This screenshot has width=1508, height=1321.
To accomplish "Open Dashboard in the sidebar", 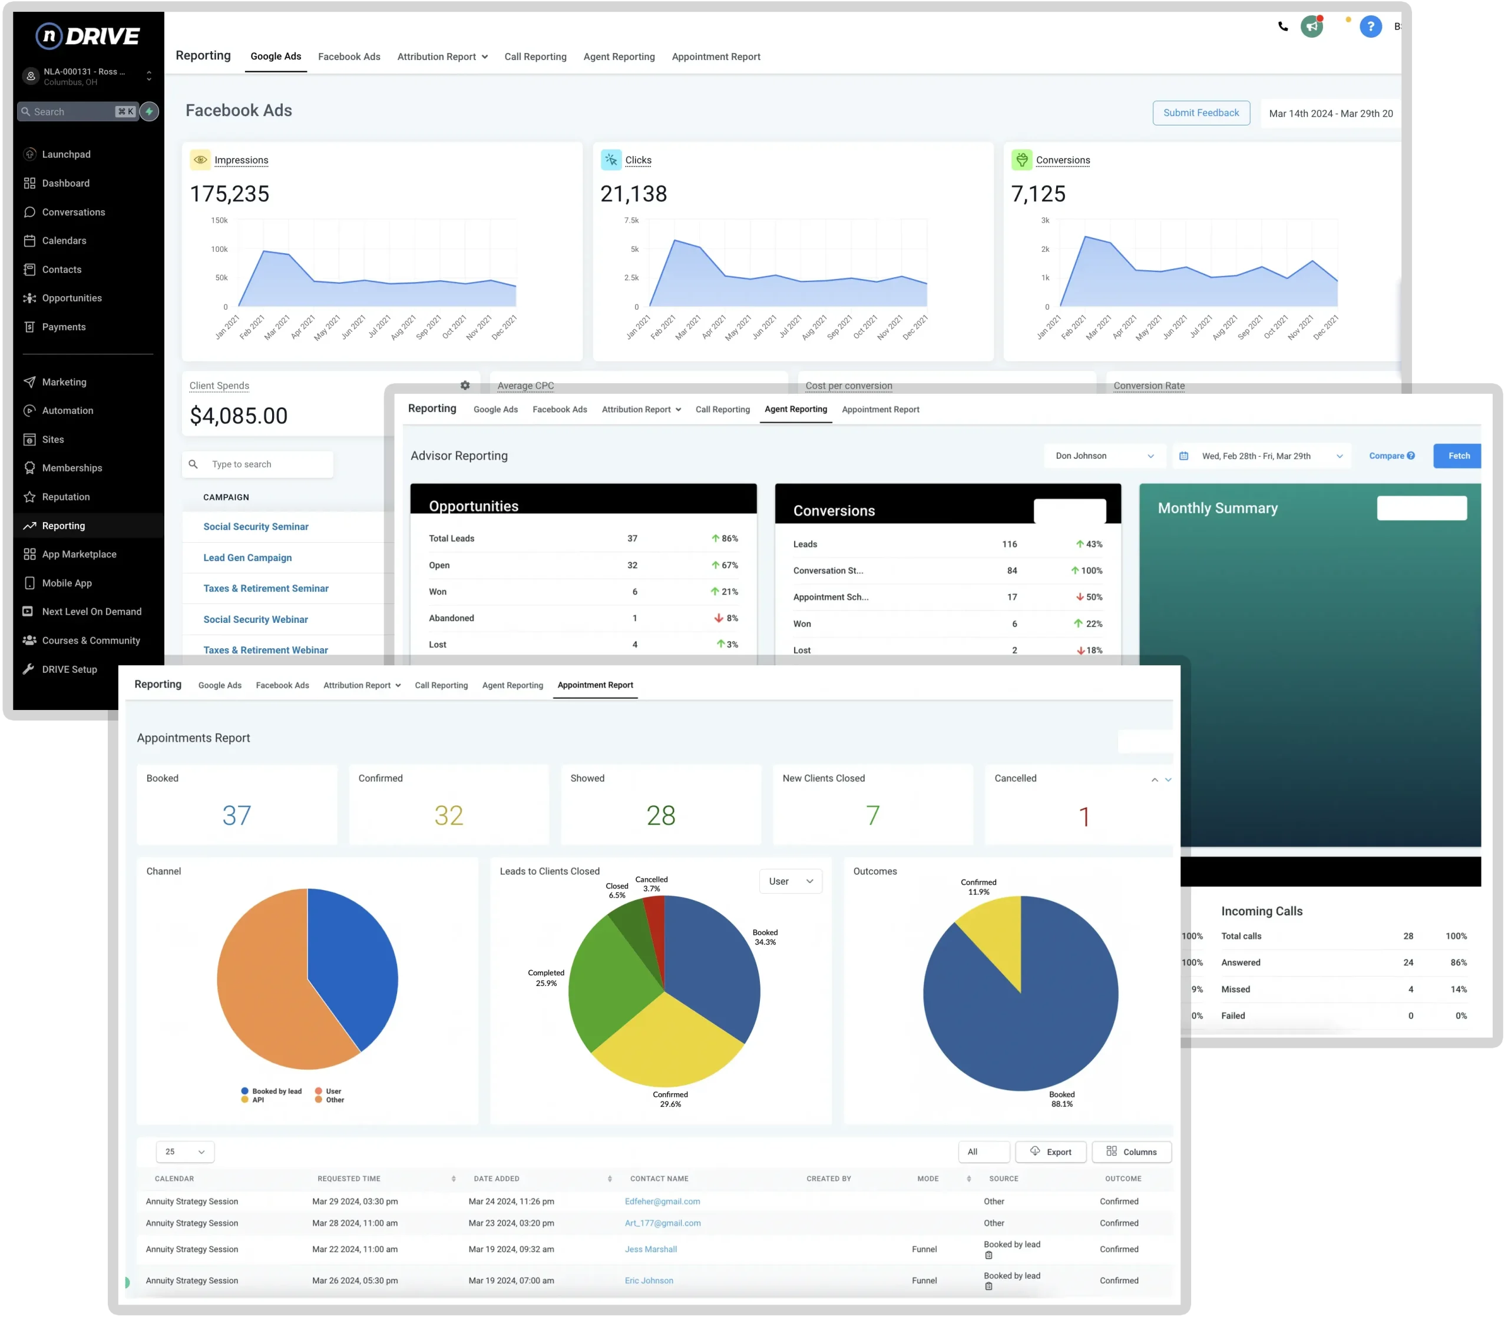I will (65, 183).
